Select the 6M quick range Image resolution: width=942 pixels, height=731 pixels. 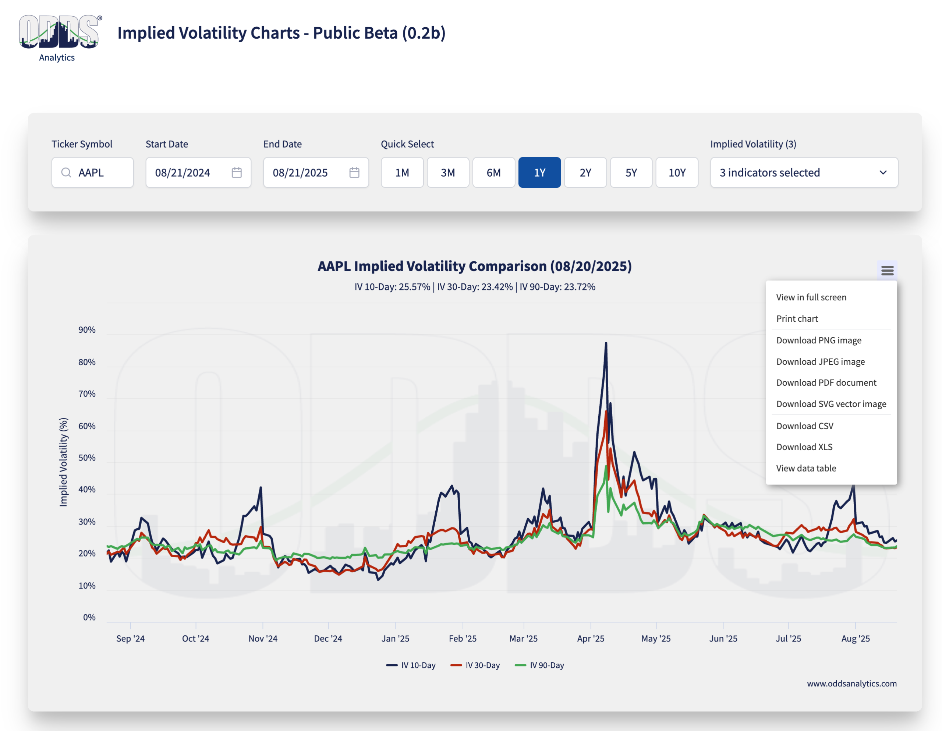point(493,173)
